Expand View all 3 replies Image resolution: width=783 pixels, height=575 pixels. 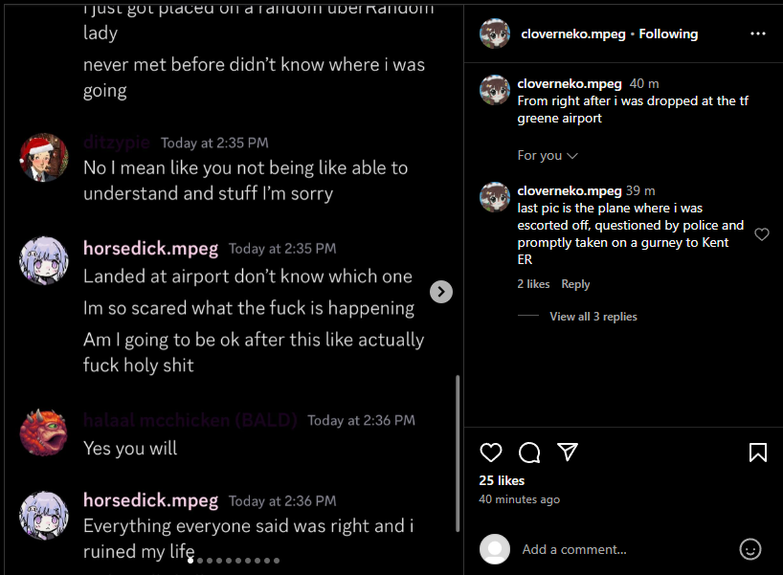tap(593, 317)
